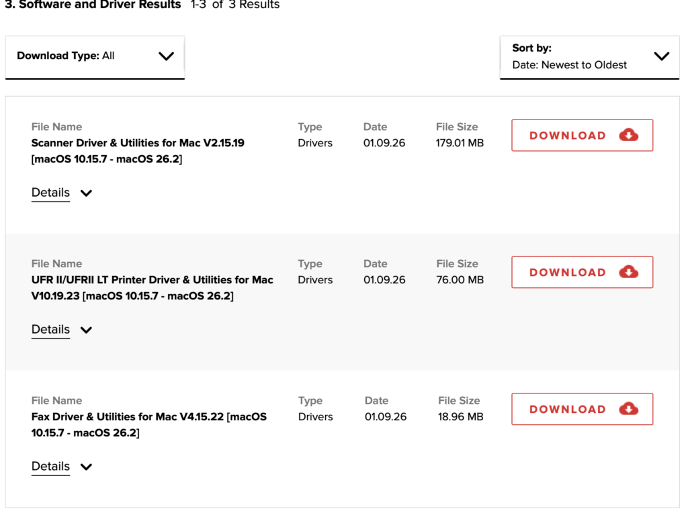
Task: Click the Software and Driver Results heading
Action: [x=93, y=5]
